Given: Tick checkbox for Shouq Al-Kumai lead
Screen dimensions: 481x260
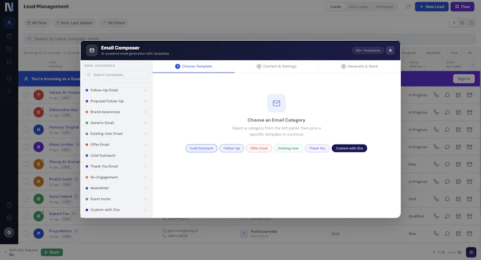Looking at the screenshot, I should tap(26, 164).
